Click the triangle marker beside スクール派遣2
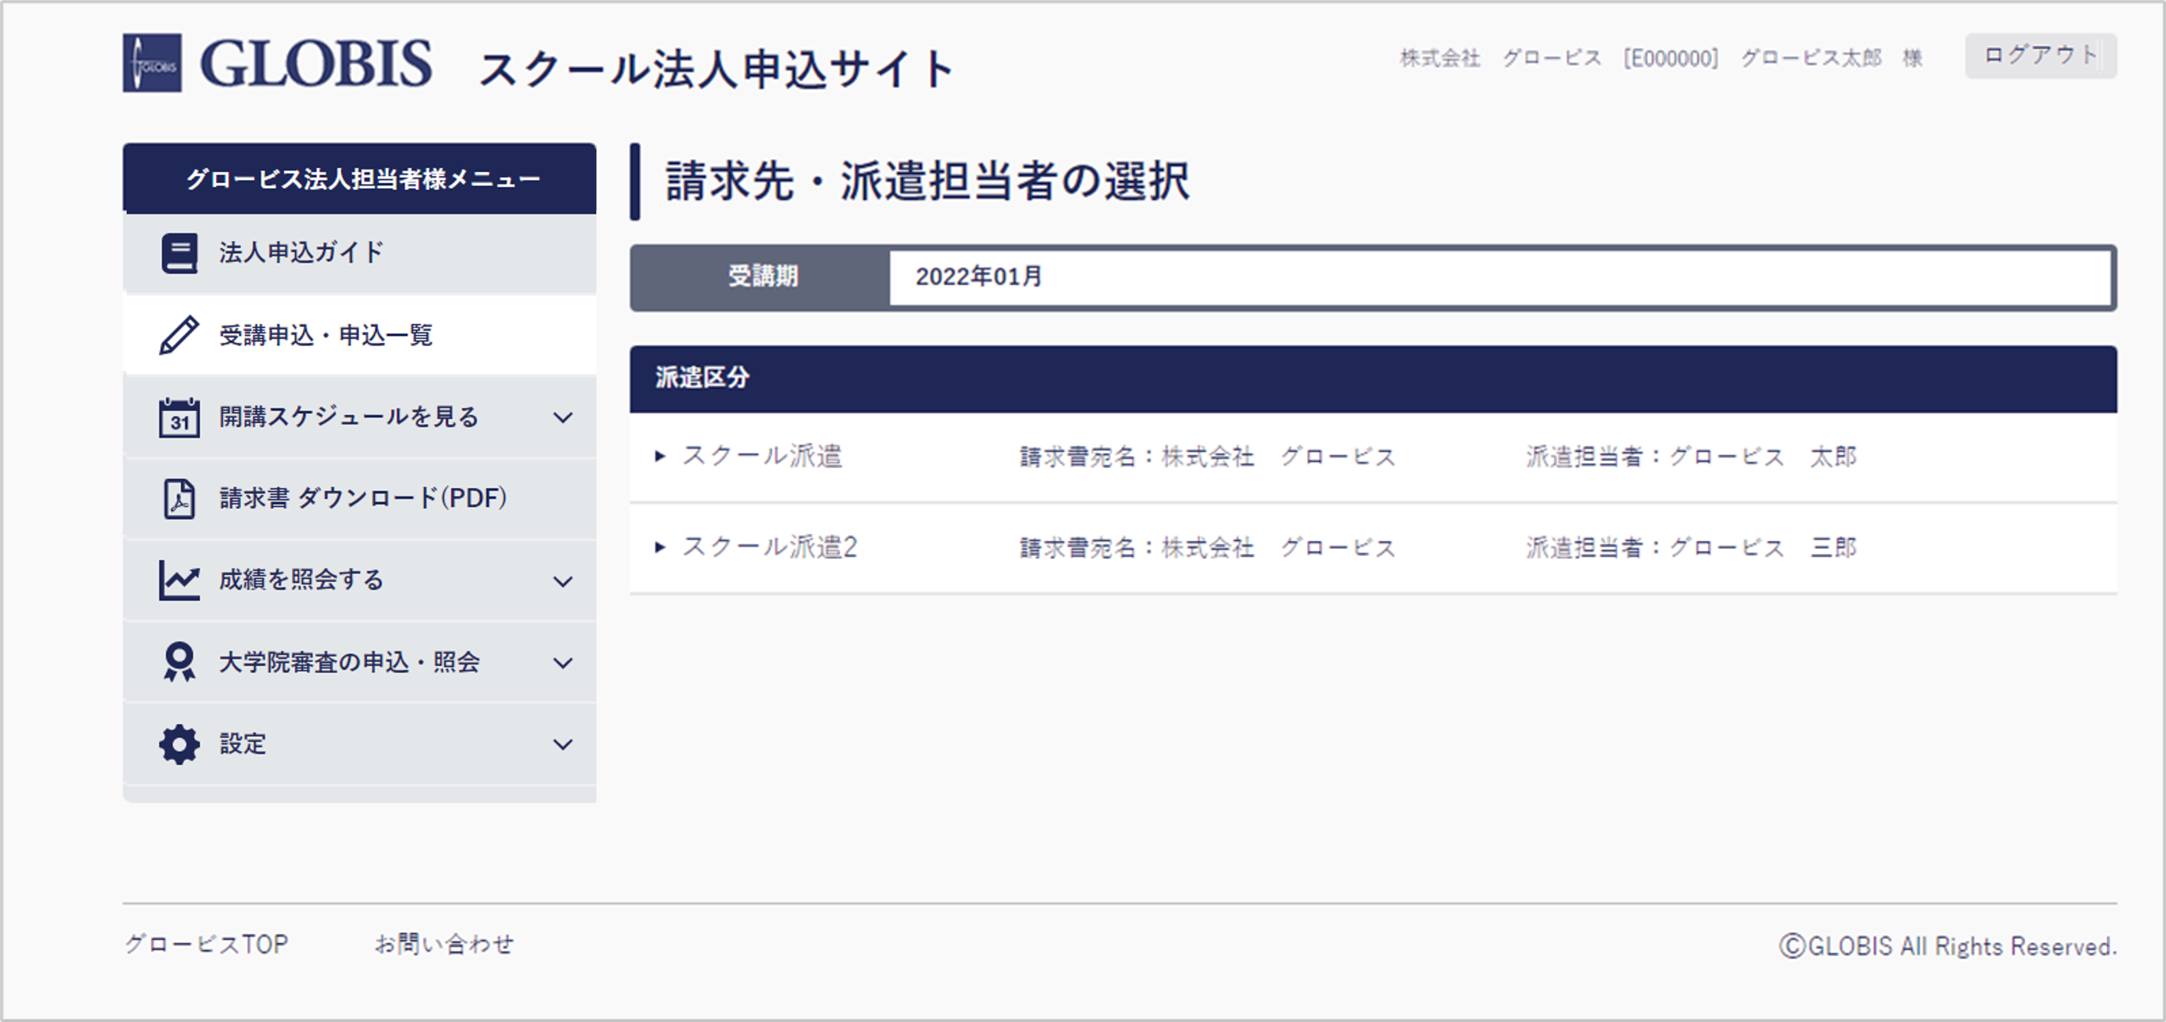Image resolution: width=2166 pixels, height=1022 pixels. [660, 547]
